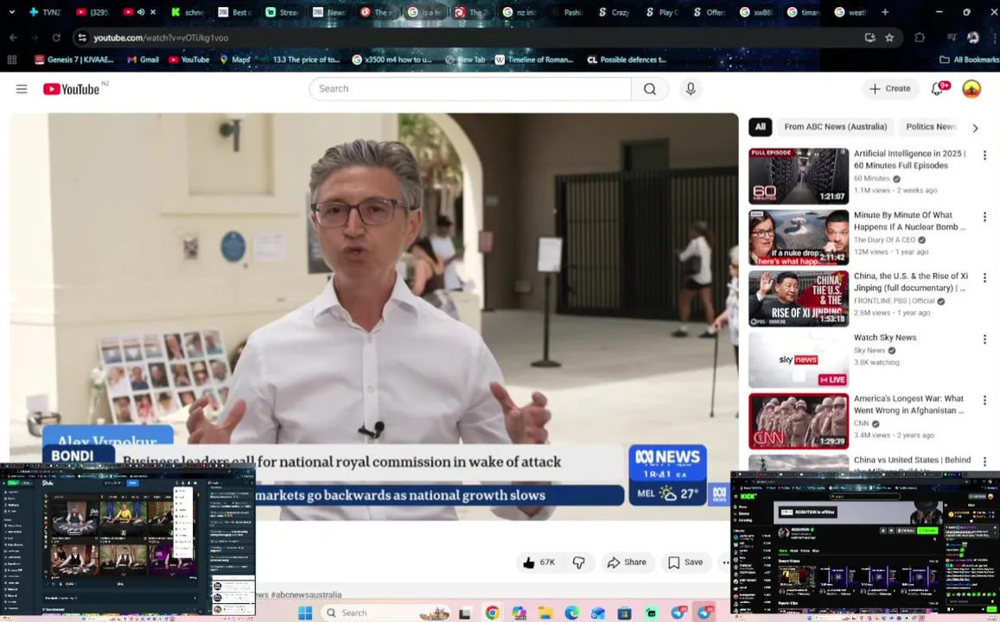Mute the playing YouTube tab speaker

point(141,12)
